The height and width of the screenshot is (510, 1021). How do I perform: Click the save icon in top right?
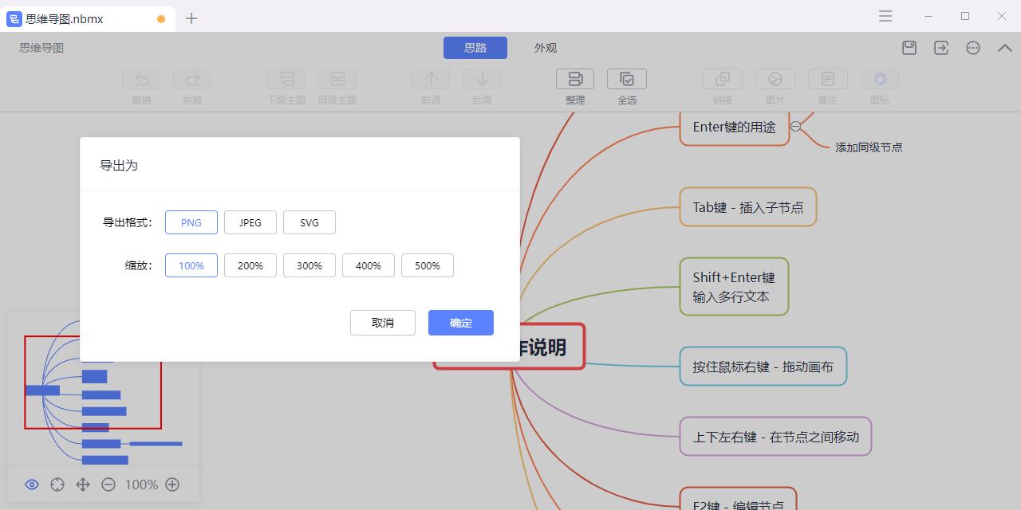point(909,48)
